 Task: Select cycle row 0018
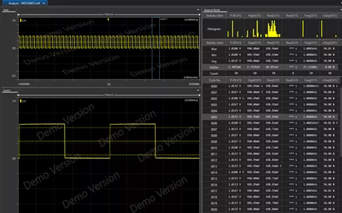[x=271, y=197]
